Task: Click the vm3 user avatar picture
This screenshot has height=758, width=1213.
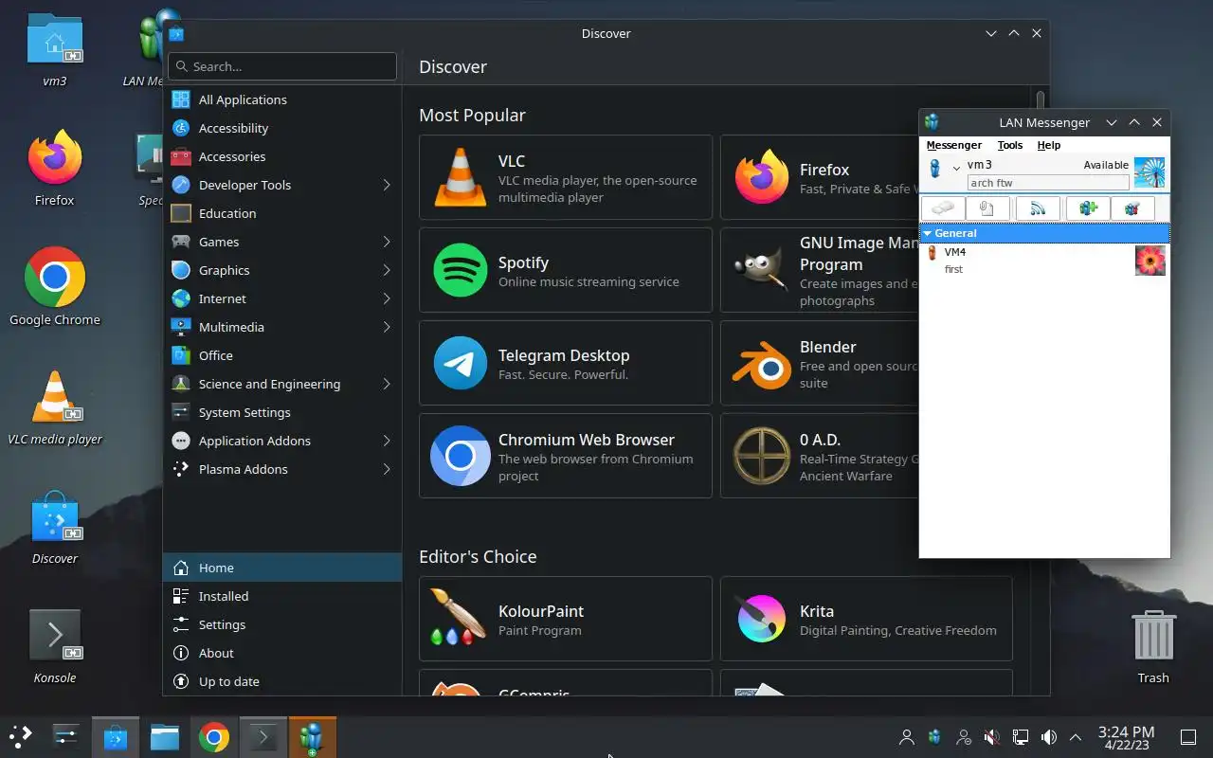Action: (x=1150, y=173)
